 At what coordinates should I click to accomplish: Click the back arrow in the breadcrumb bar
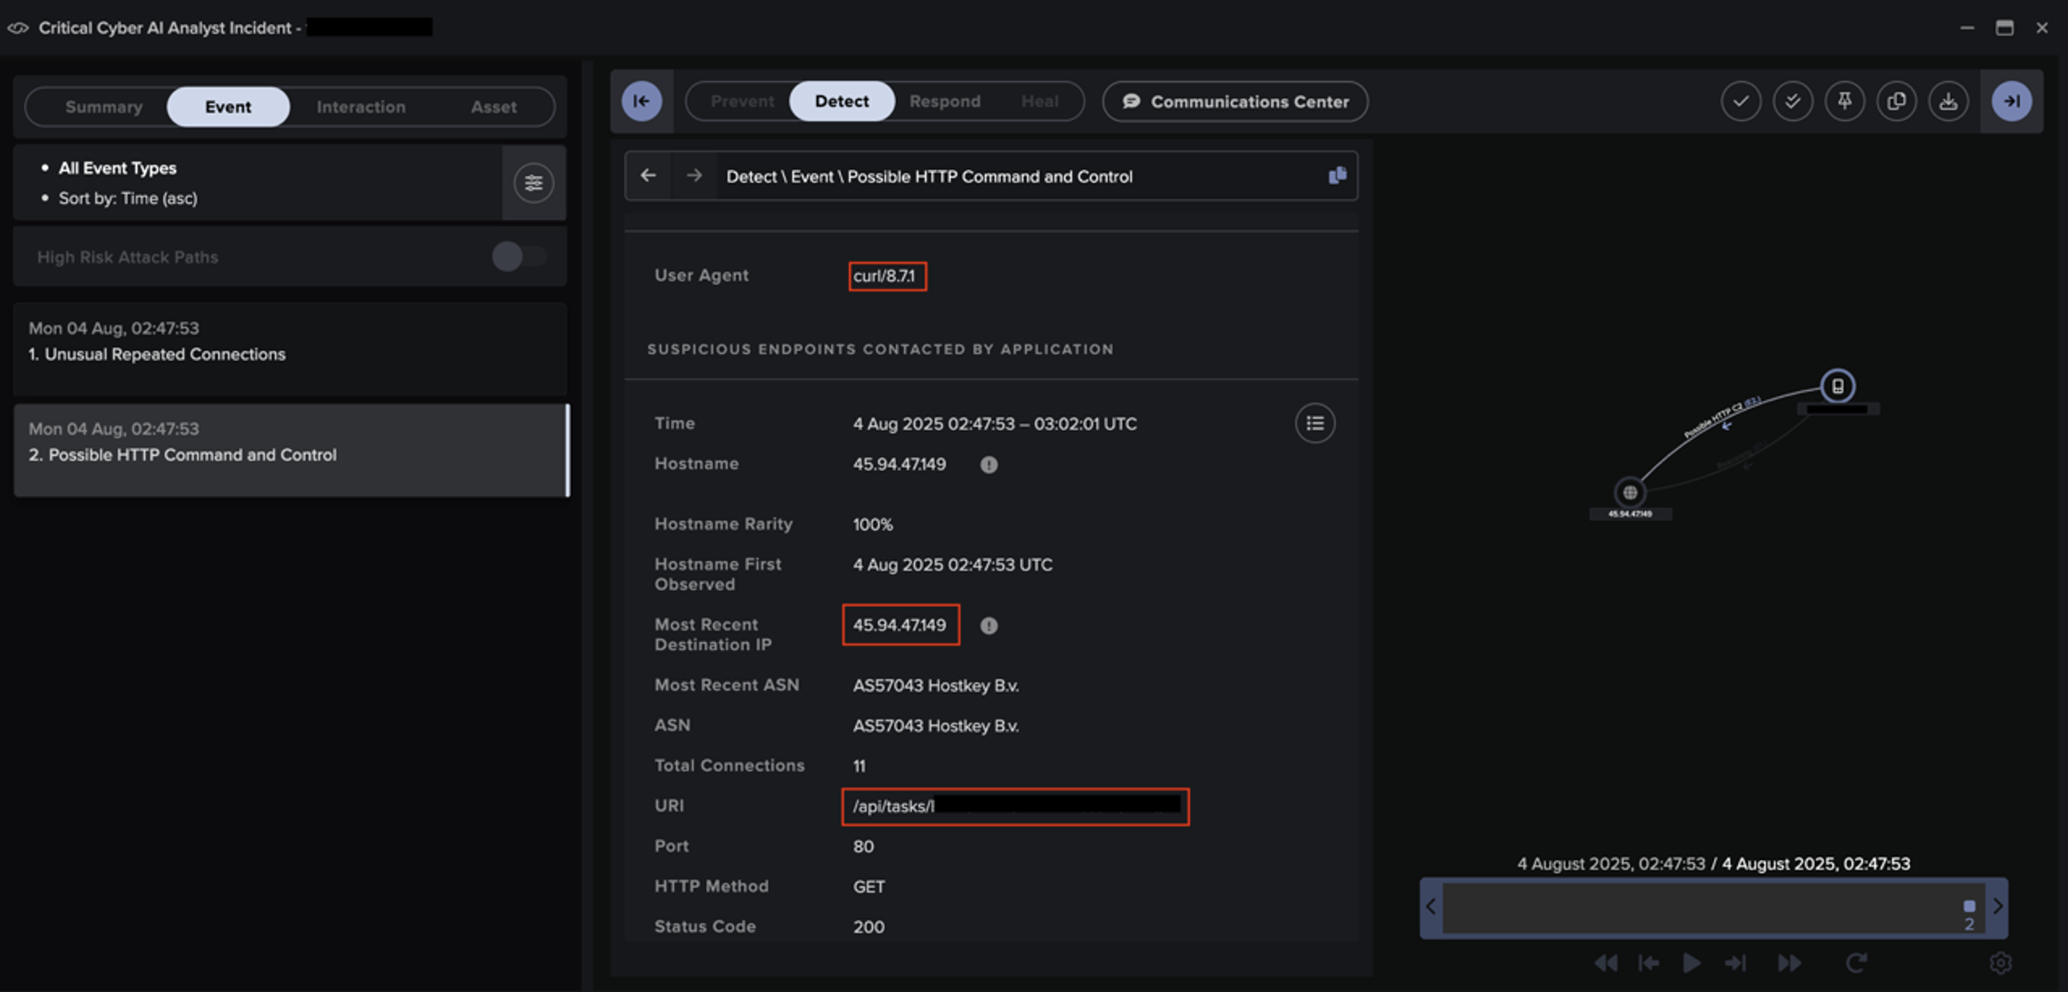(x=648, y=175)
